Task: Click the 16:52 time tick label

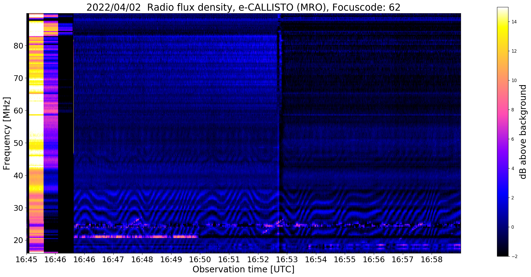Action: [258, 260]
